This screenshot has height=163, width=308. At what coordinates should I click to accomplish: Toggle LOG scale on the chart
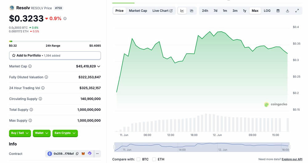267,11
